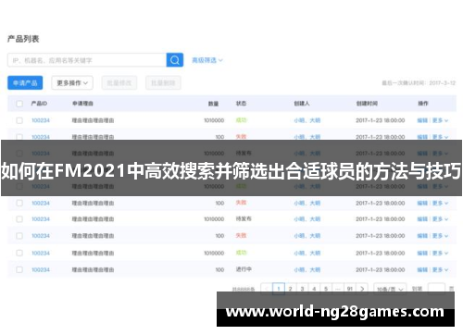Expand 更多 in the bottom-most 失败 row
Viewport: 463px width, 335px height.
click(440, 236)
